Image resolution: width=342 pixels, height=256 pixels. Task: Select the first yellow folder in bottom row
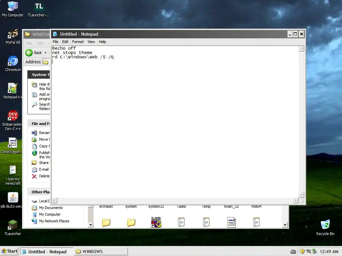click(106, 222)
